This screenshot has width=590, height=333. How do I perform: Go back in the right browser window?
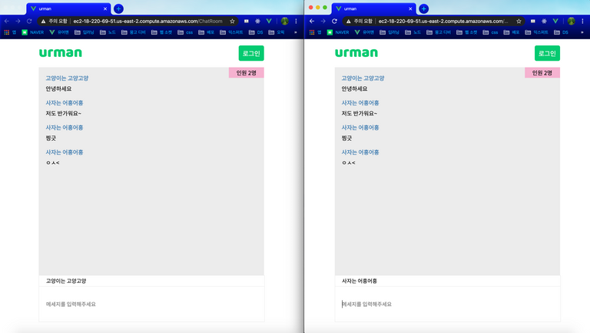[x=312, y=21]
